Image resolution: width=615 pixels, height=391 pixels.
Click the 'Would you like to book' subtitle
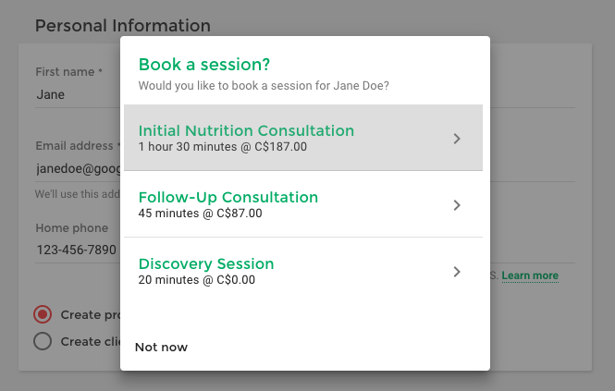click(x=264, y=85)
